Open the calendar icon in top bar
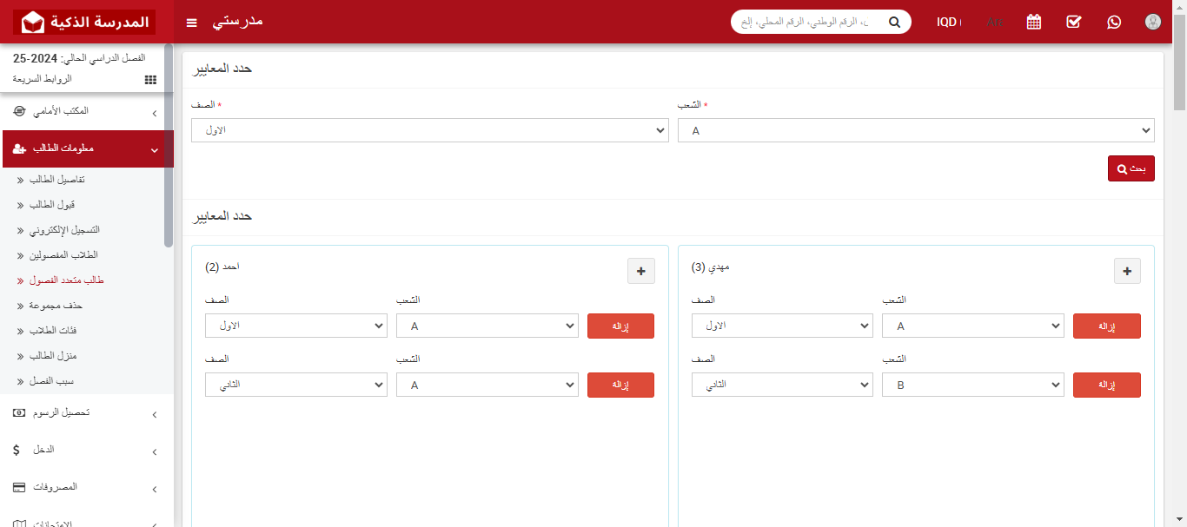Viewport: 1187px width, 527px height. [1033, 23]
